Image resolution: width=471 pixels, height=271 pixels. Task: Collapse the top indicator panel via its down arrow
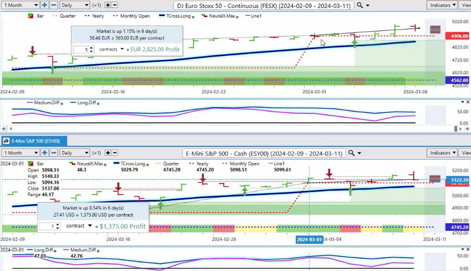point(463,102)
